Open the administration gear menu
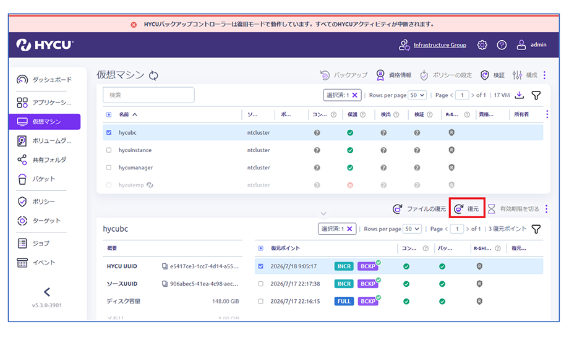569x340 pixels. click(482, 45)
